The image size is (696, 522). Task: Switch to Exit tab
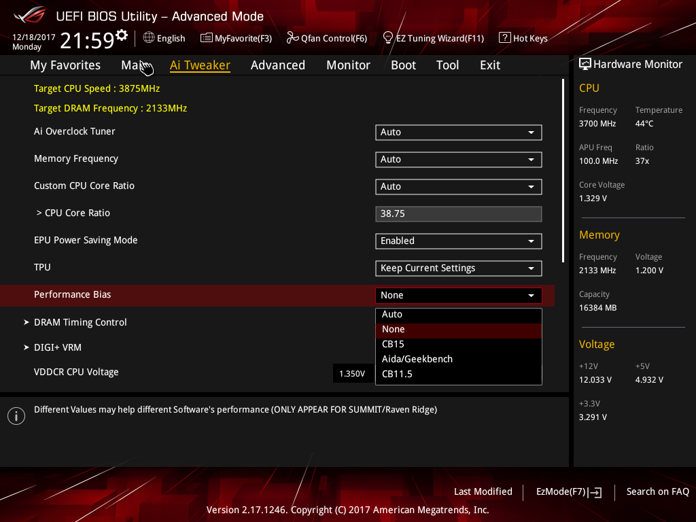tap(490, 65)
